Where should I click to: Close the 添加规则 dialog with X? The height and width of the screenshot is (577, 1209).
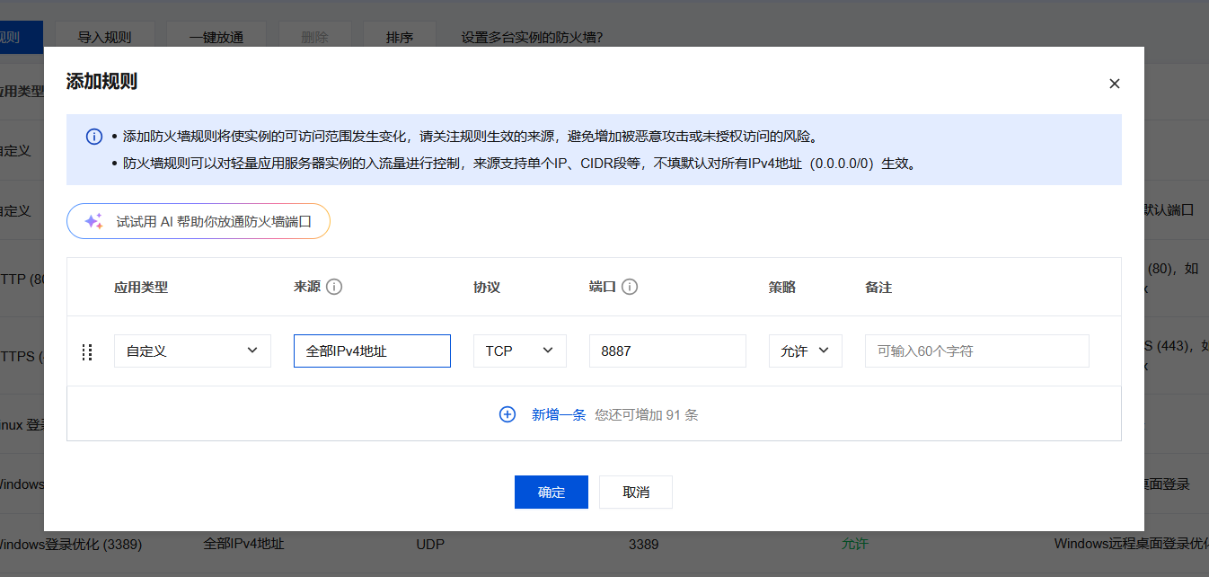coord(1114,84)
